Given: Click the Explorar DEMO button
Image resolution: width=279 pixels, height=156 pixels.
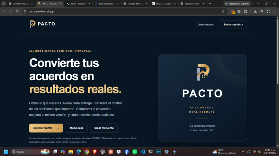Looking at the screenshot, I should click(x=46, y=128).
